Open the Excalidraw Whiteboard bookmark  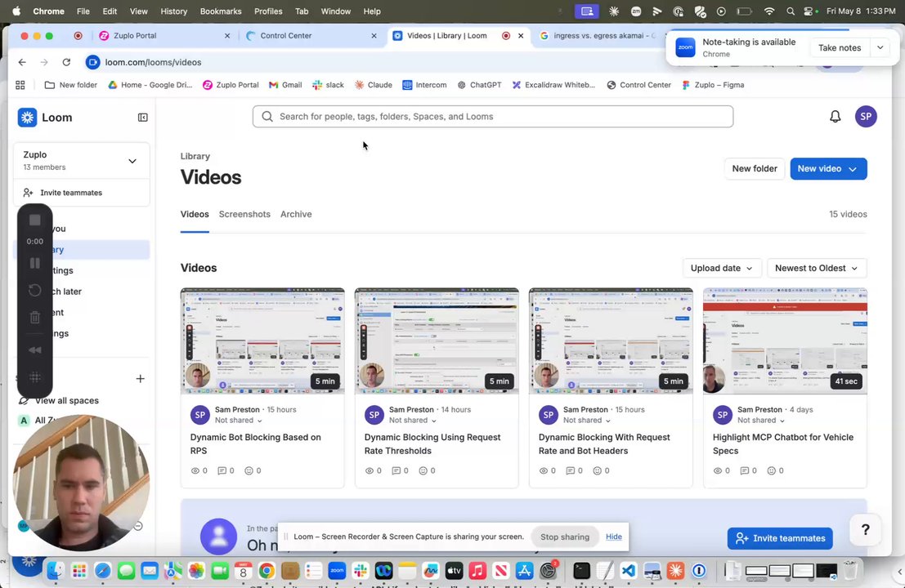(x=553, y=85)
